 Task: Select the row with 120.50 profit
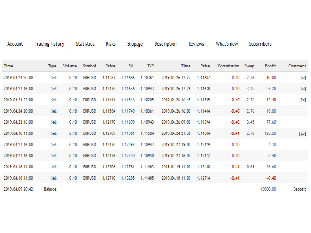coord(155,133)
